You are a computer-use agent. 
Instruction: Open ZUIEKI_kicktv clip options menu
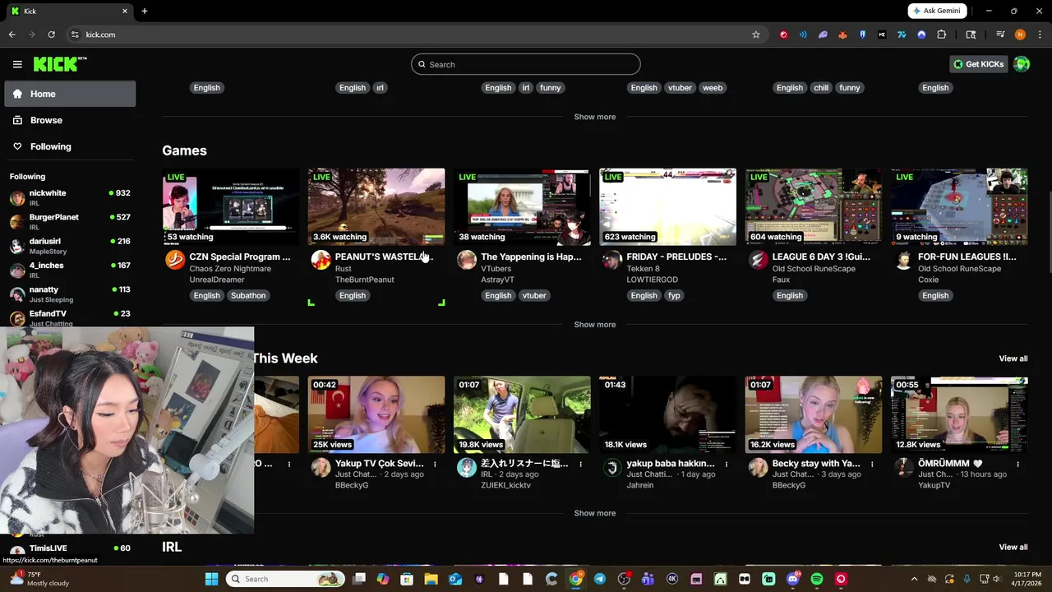click(580, 464)
